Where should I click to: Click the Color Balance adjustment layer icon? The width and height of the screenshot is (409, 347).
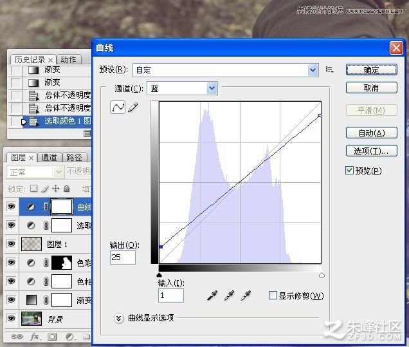31,263
